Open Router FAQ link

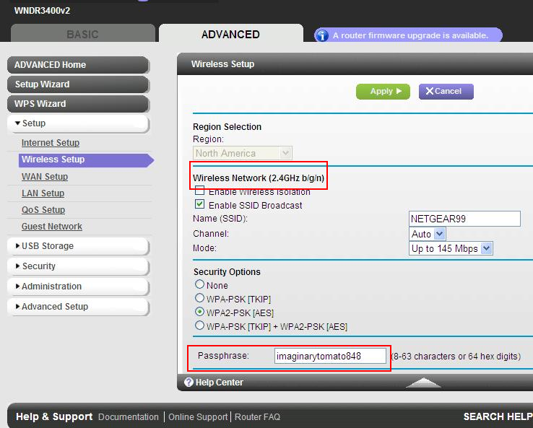(x=257, y=416)
